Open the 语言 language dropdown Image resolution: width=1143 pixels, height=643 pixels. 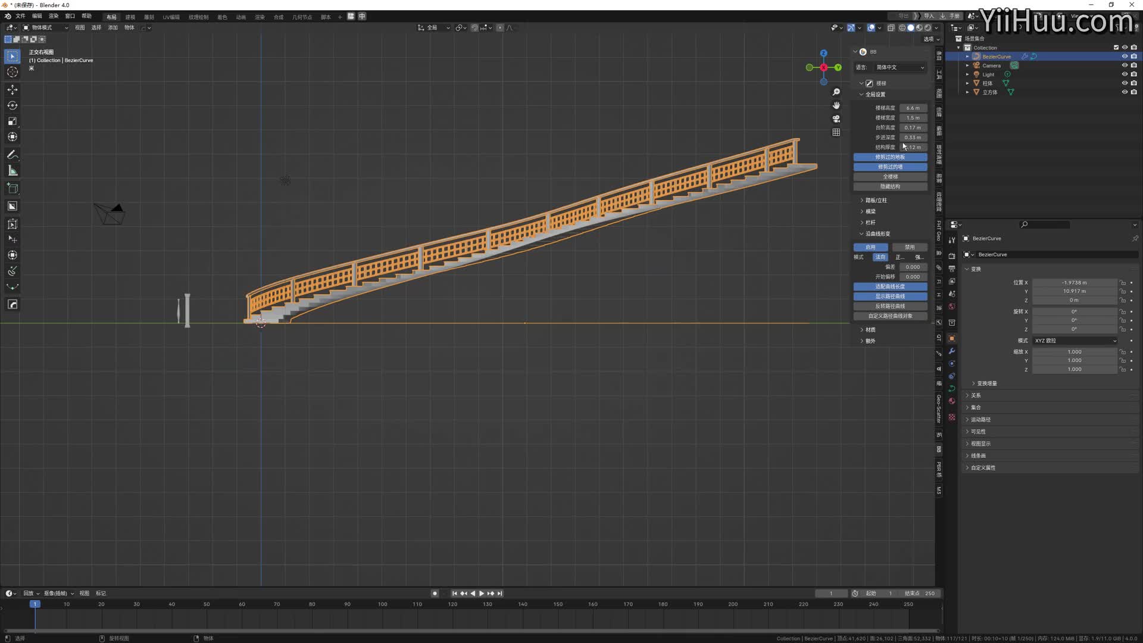(x=900, y=67)
